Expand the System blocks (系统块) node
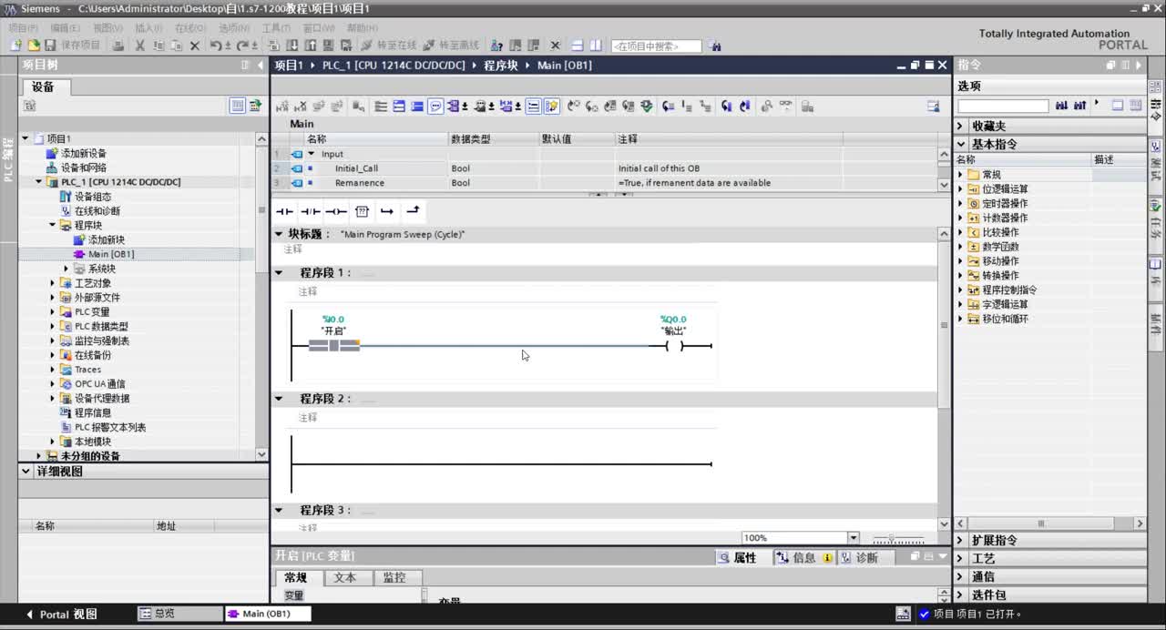1166x630 pixels. 66,269
